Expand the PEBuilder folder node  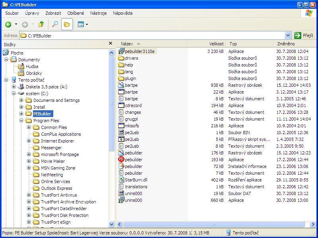(21, 113)
